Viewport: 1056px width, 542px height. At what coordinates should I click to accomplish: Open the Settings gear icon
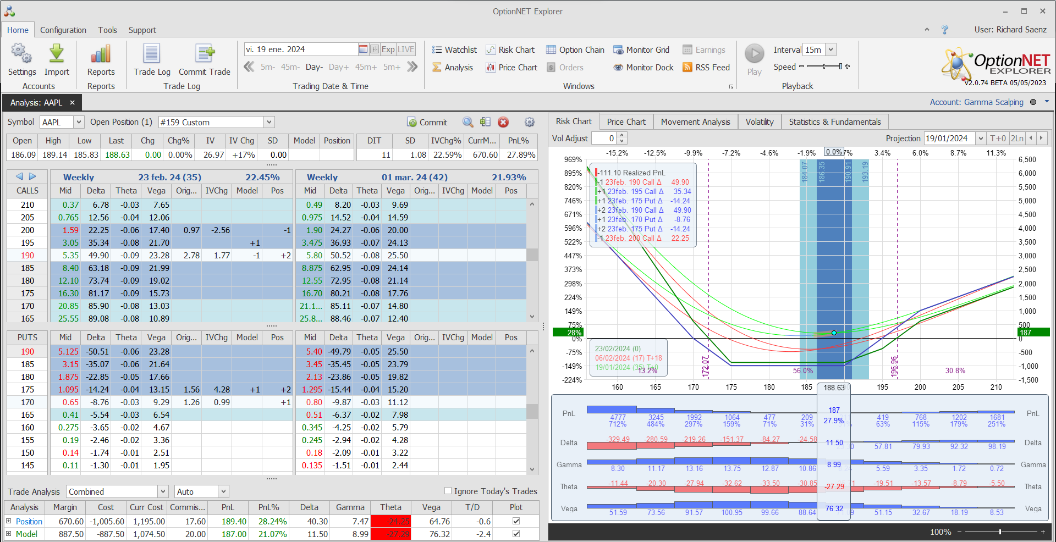pos(21,54)
